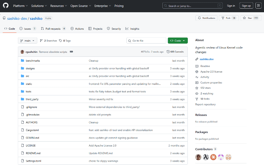Click the GitHub logo icon
264x167 pixels.
(x=7, y=6)
